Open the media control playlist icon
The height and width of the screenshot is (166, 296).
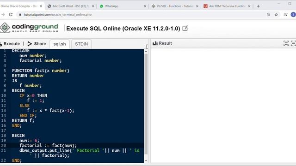tap(286, 14)
